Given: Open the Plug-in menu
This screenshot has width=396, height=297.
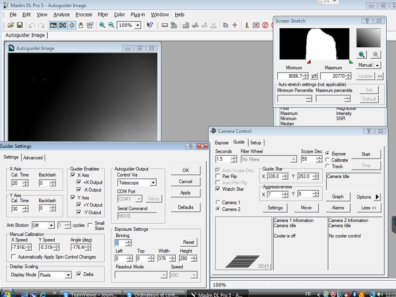Looking at the screenshot, I should point(138,15).
